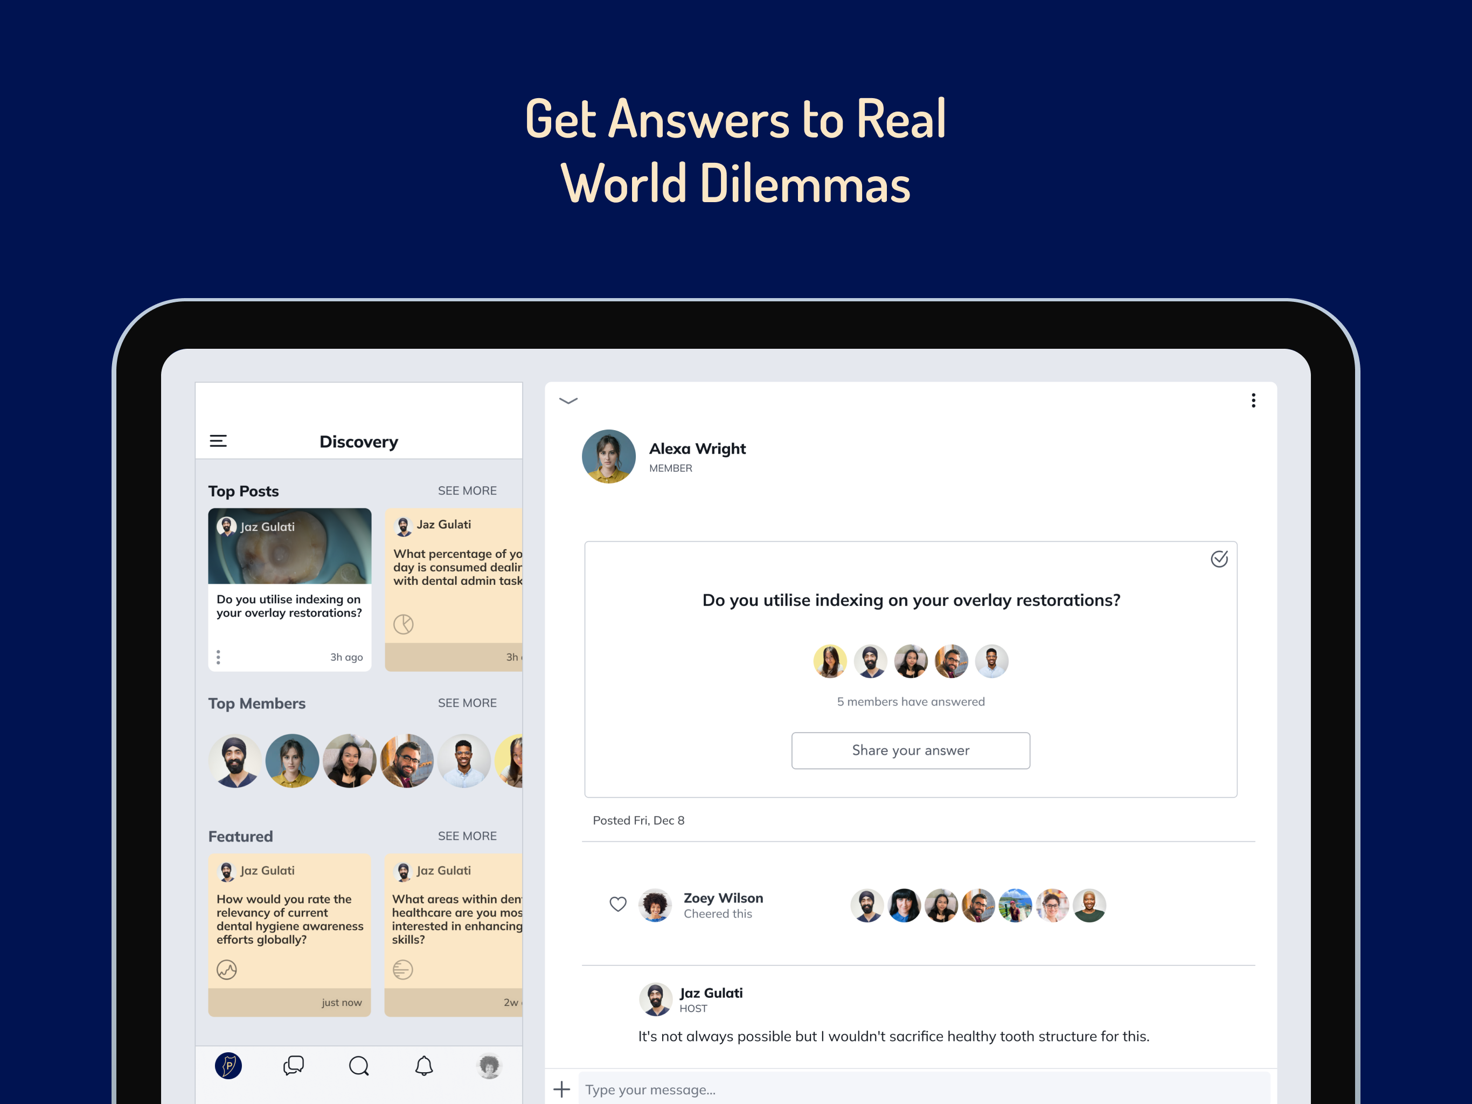Click SEE MORE next to Featured
The image size is (1472, 1104).
coord(467,836)
